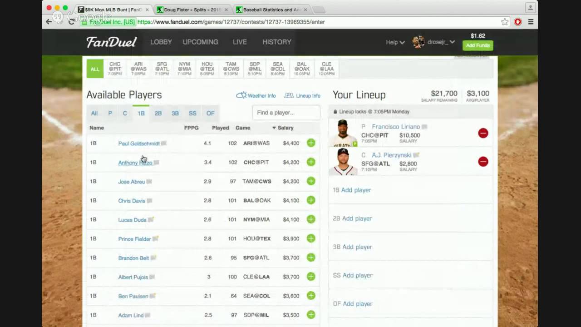Open the UPCOMING nav item
The height and width of the screenshot is (327, 581).
click(x=200, y=42)
